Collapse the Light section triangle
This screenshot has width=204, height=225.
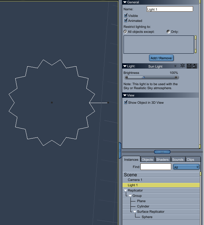click(x=125, y=66)
